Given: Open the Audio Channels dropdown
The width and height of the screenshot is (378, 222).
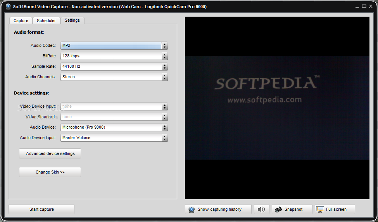Looking at the screenshot, I should tap(114, 77).
